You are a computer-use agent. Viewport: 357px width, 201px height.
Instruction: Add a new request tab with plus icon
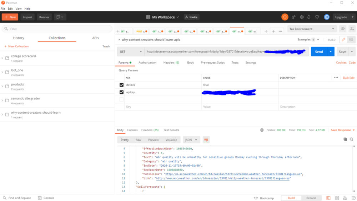[273, 31]
